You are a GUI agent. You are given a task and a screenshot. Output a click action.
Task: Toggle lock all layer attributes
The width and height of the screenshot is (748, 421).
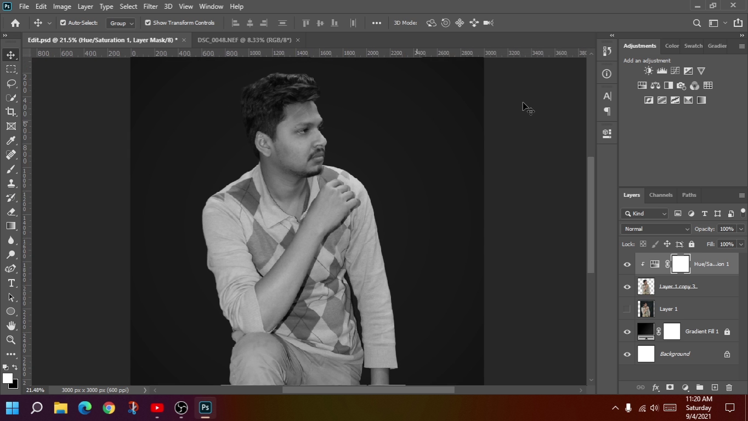[x=691, y=244]
